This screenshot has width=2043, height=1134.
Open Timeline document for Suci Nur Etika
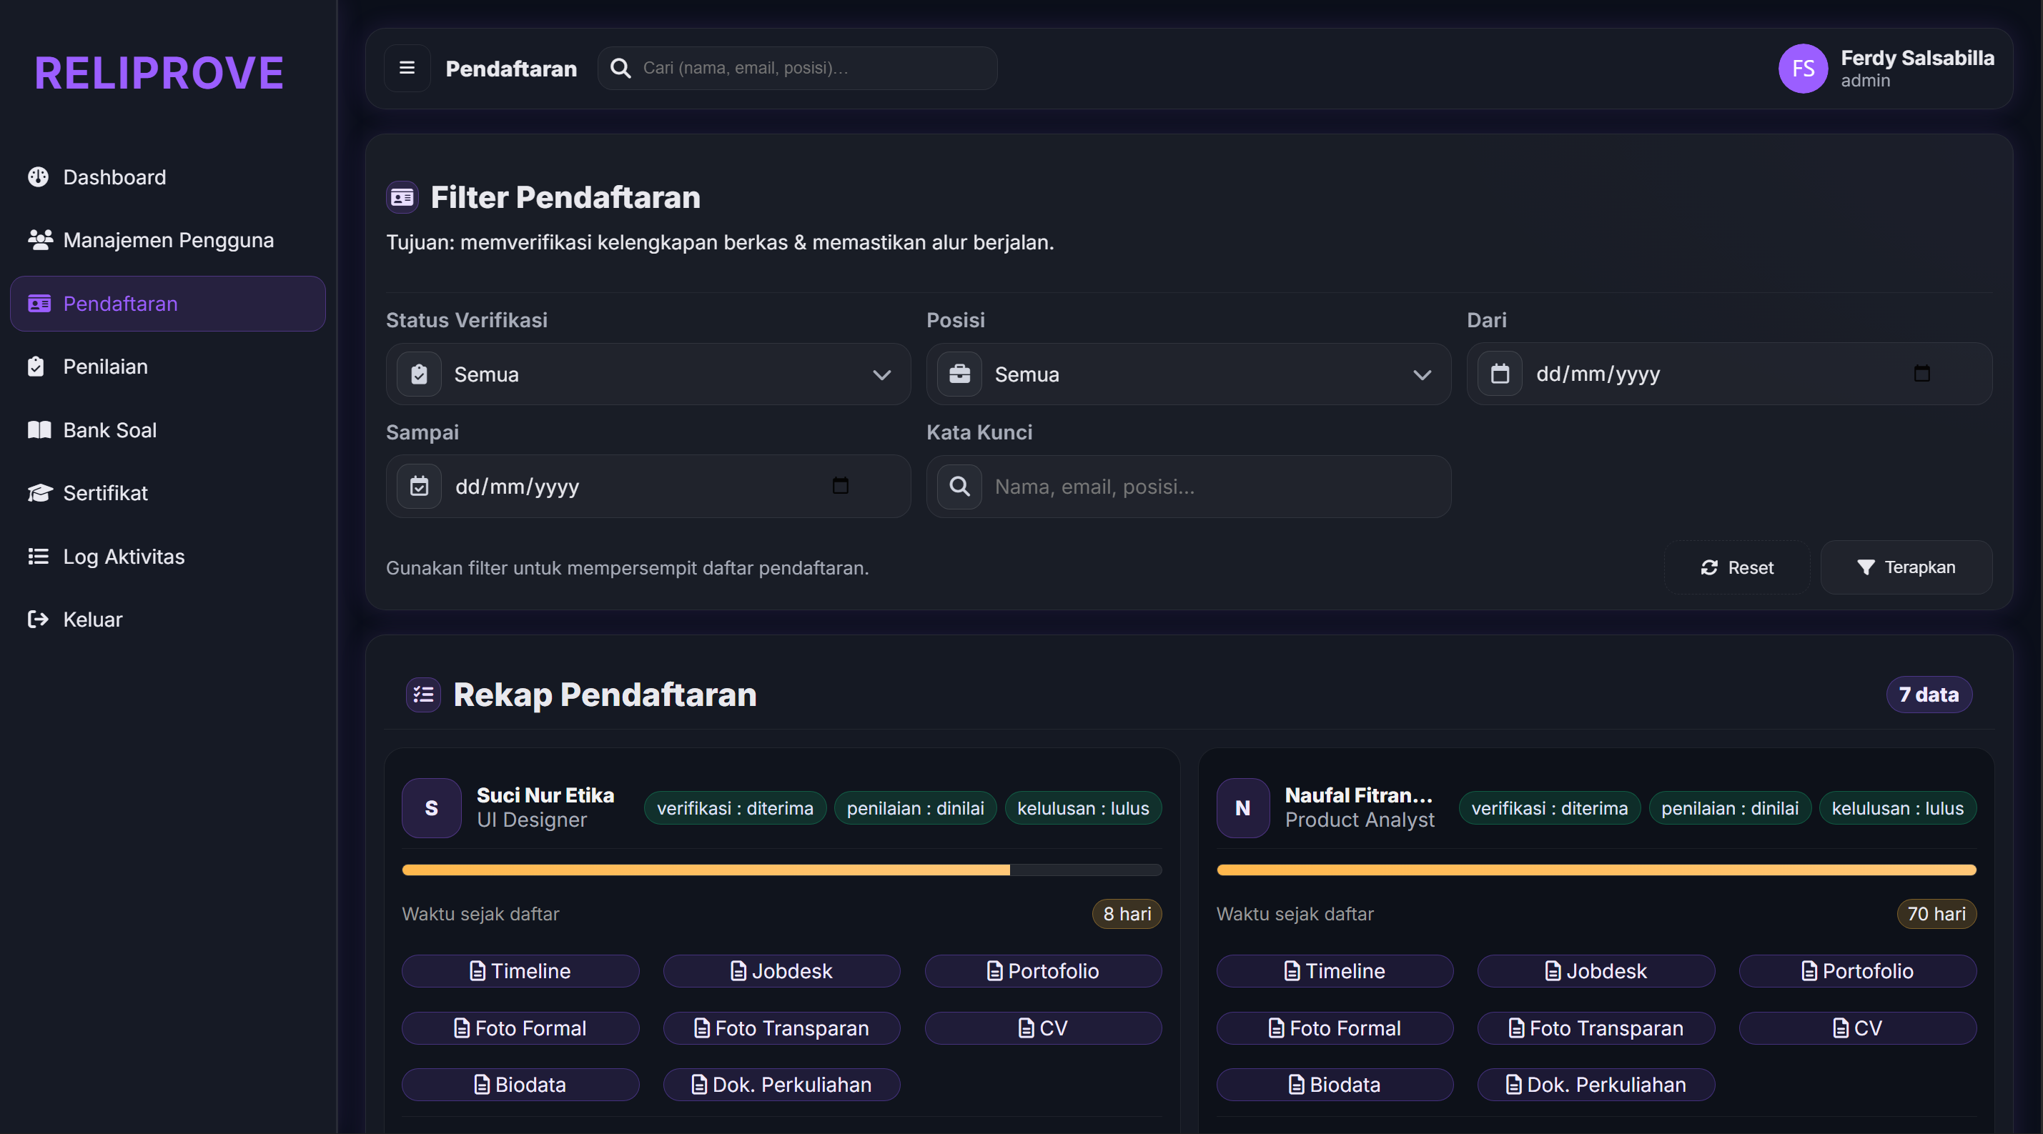(x=520, y=971)
